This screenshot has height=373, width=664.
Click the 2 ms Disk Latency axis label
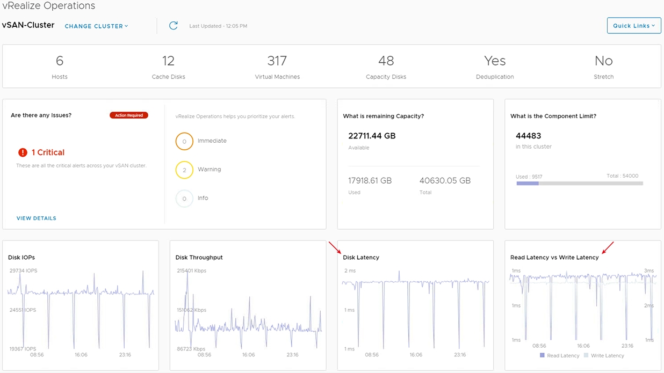click(x=350, y=271)
